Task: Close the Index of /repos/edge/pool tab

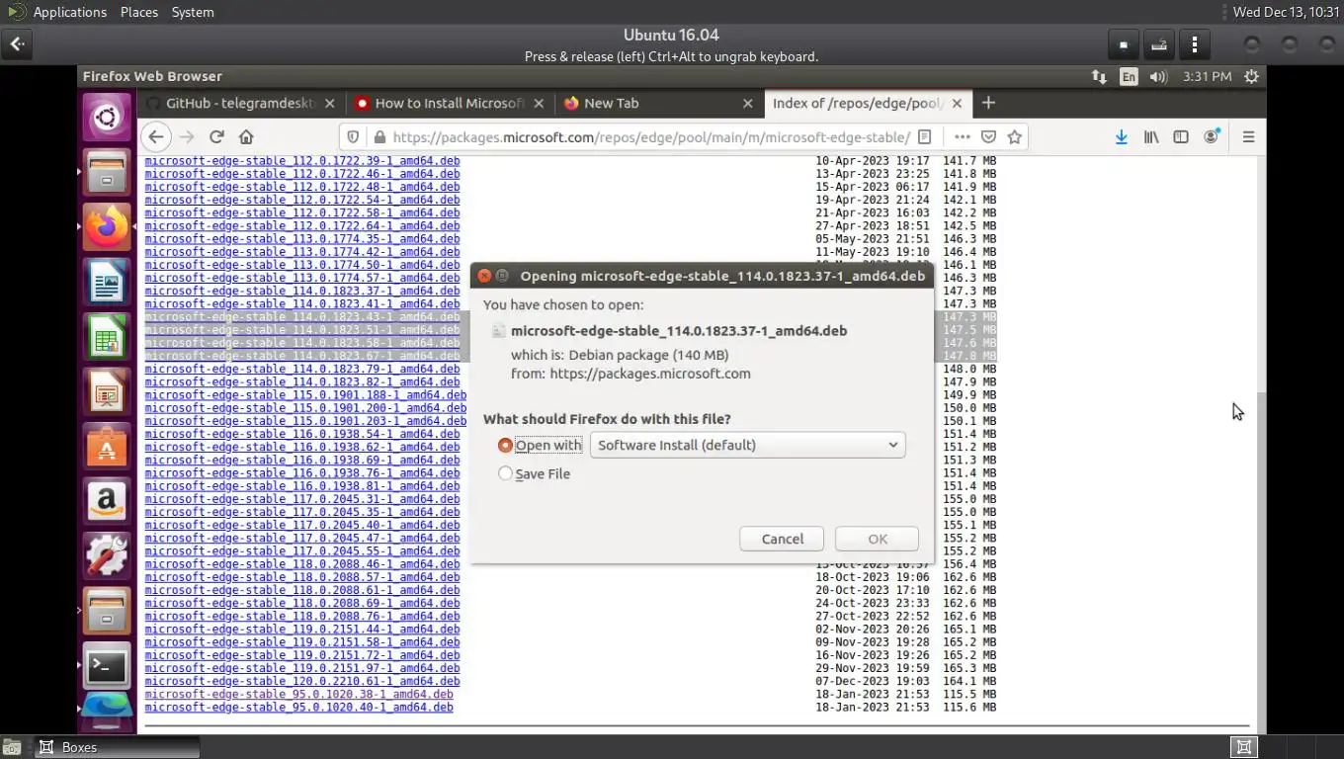Action: tap(958, 103)
